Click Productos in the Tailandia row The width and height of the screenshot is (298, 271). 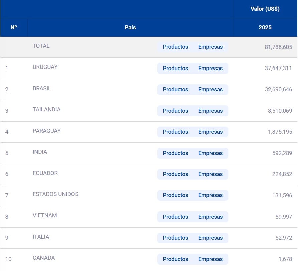pos(175,111)
